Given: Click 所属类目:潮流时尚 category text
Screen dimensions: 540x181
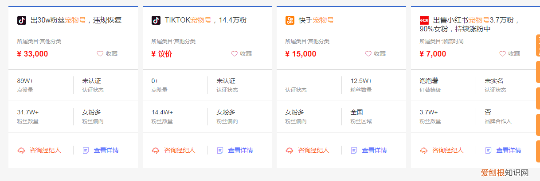Looking at the screenshot, I should (442, 41).
